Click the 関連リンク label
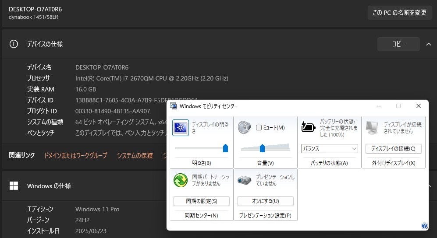 (22, 155)
